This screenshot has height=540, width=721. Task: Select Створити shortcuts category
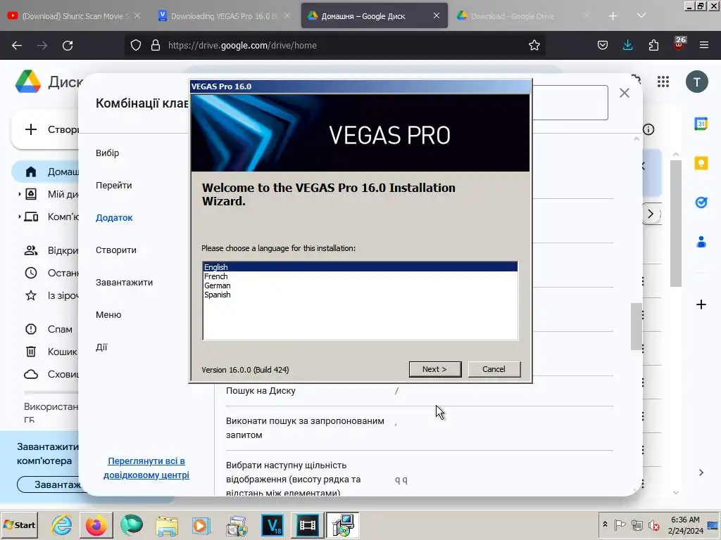click(116, 250)
